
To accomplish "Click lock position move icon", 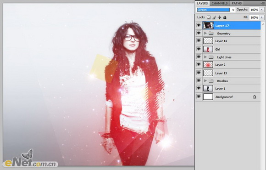I will pos(219,17).
